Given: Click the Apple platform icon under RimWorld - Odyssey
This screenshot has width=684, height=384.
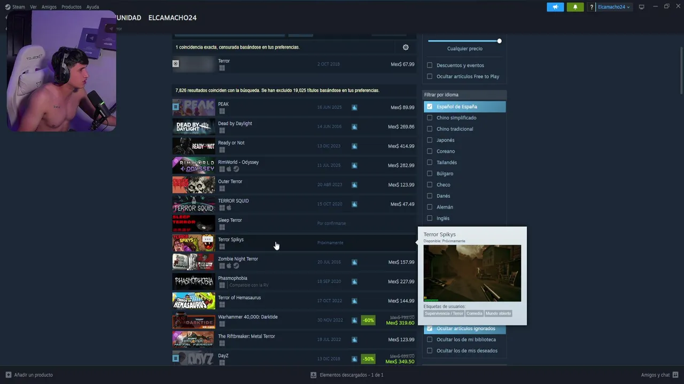Looking at the screenshot, I should [229, 169].
